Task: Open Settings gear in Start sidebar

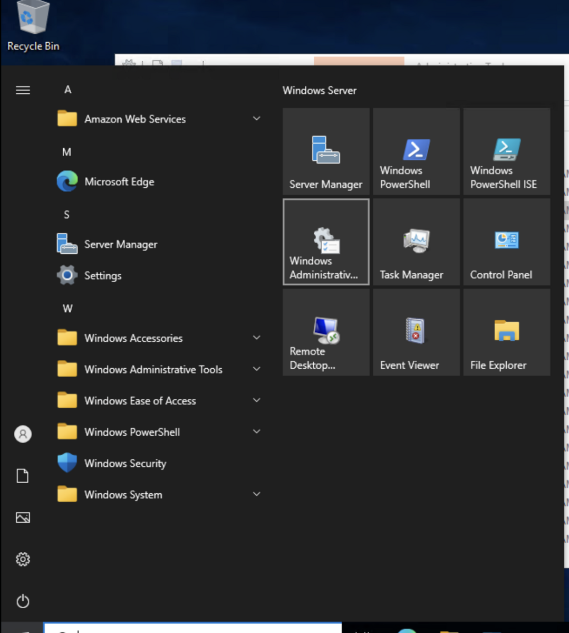Action: pyautogui.click(x=23, y=559)
